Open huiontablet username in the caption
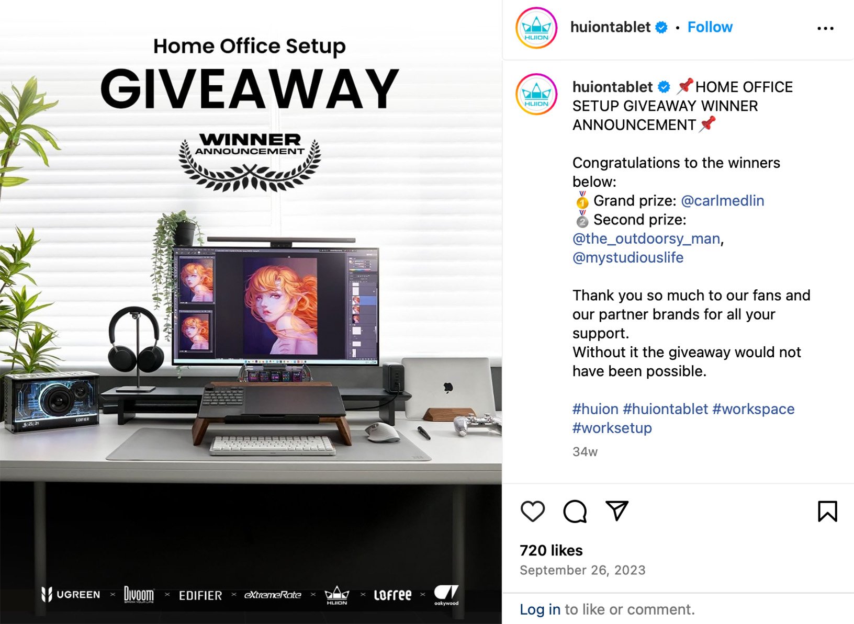Image resolution: width=854 pixels, height=624 pixels. [x=612, y=87]
